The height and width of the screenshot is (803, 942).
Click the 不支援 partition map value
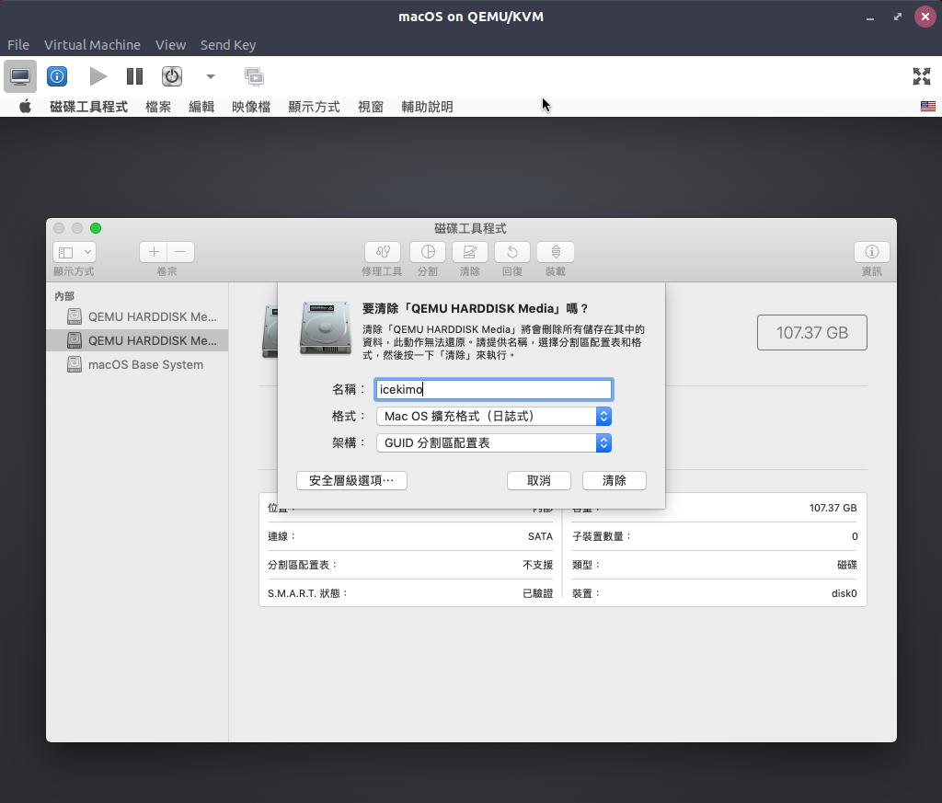click(x=537, y=565)
